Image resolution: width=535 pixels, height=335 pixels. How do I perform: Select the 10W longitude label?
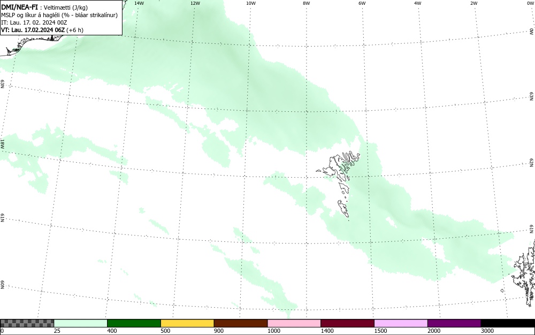(x=251, y=3)
